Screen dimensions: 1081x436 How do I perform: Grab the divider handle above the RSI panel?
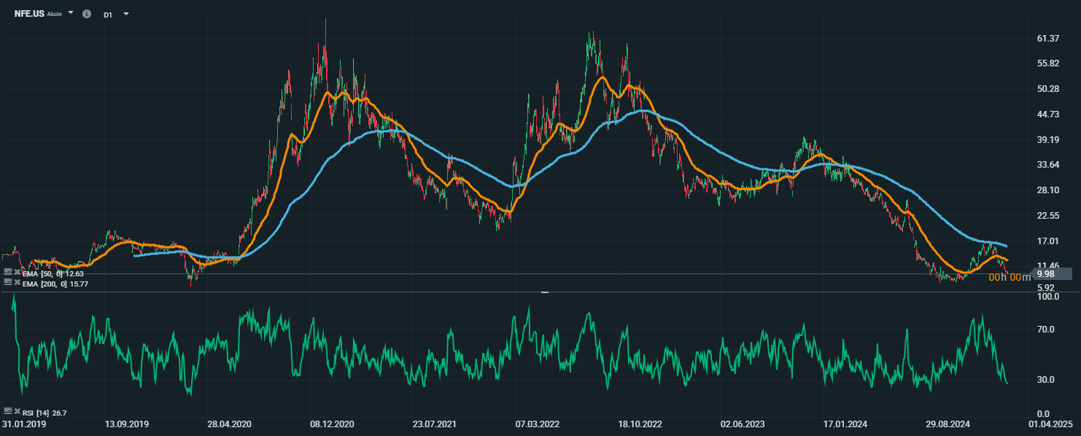544,292
